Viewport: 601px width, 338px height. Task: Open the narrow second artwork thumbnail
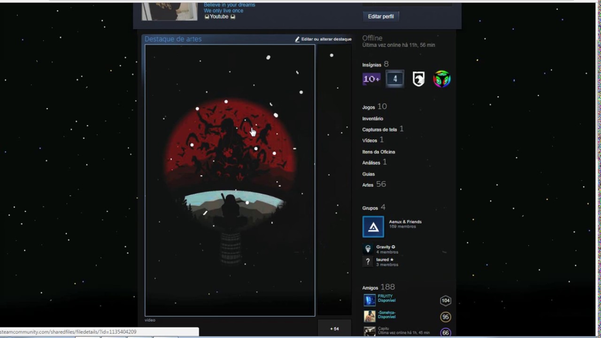(x=334, y=180)
